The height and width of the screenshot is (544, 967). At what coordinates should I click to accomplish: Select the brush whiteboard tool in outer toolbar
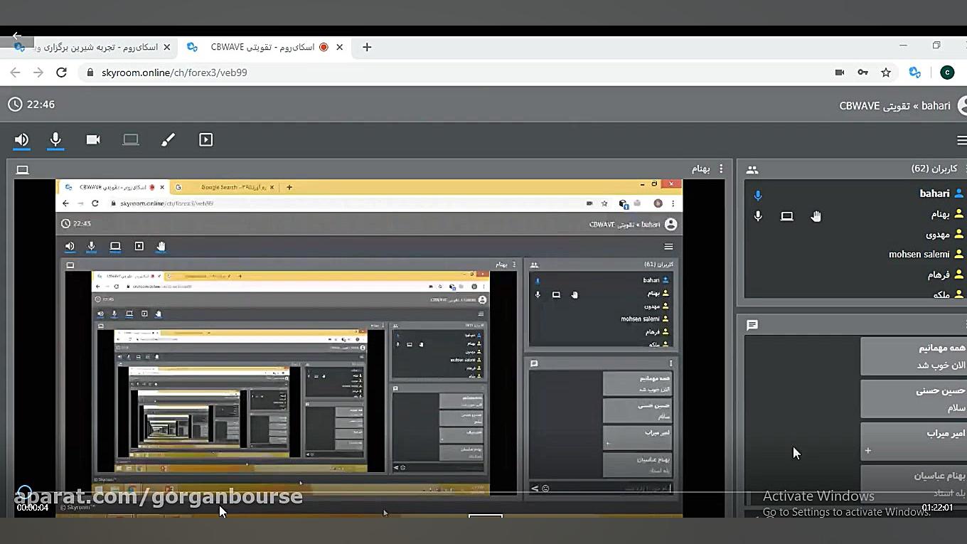coord(168,140)
